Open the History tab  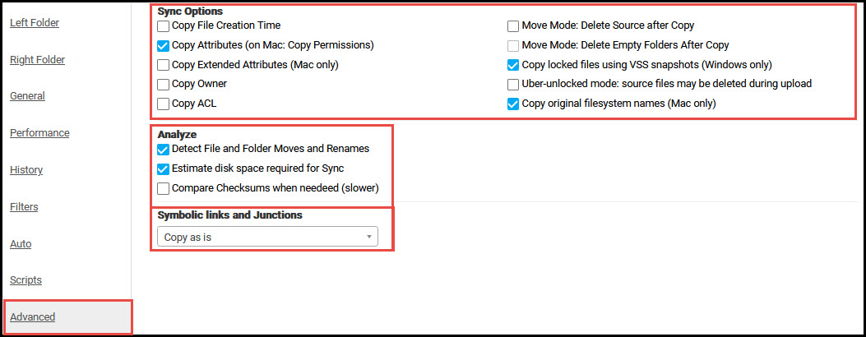click(x=26, y=170)
